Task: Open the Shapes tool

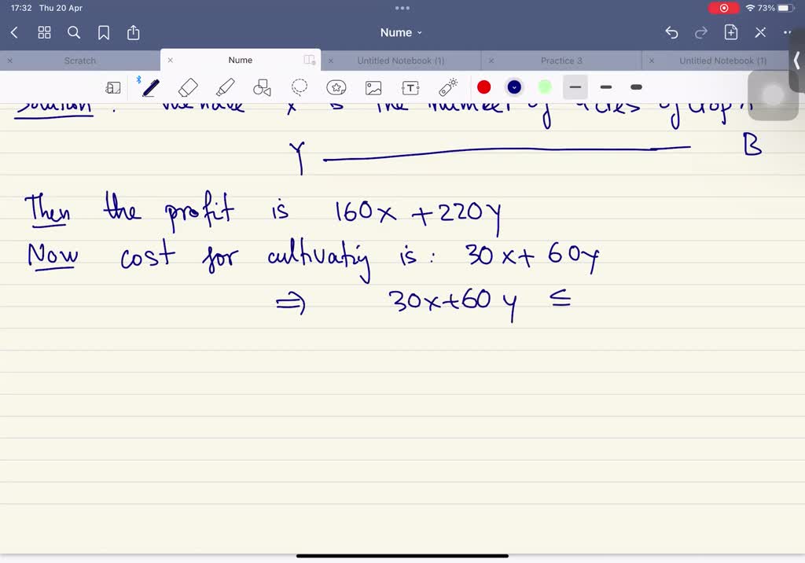Action: (x=263, y=86)
